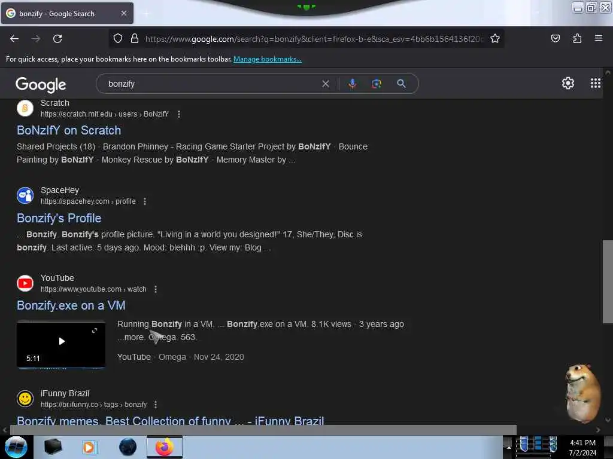
Task: Search by image with Lens
Action: point(377,84)
